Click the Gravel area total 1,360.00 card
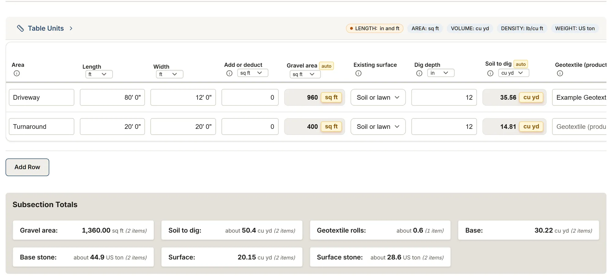 pos(83,230)
